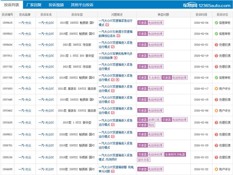233x175 pixels.
Task: Click the orange 用户评分 icon for complaint 1597693
Action: [216, 89]
